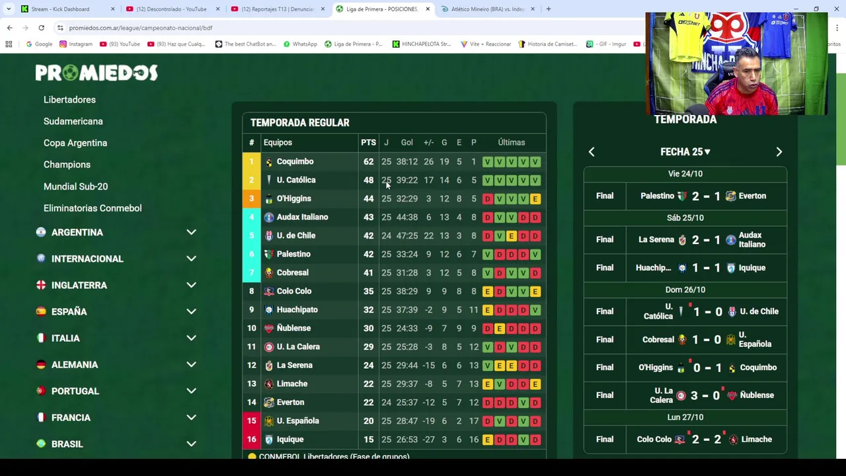Screen dimensions: 846x476
Task: Open the Mundial Sub-20 link
Action: point(75,186)
